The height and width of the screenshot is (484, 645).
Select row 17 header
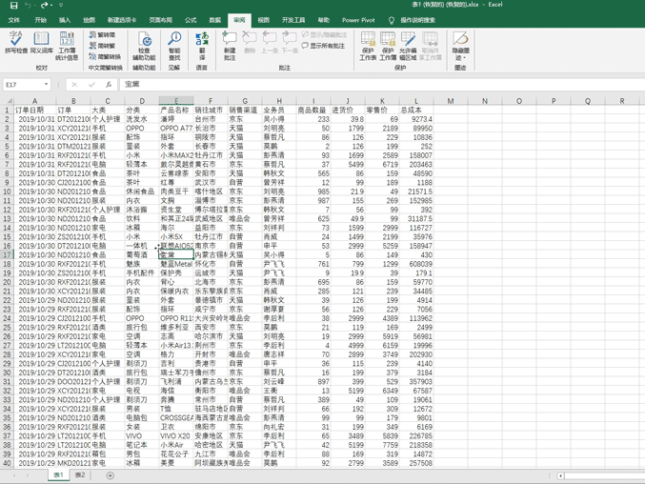point(7,255)
